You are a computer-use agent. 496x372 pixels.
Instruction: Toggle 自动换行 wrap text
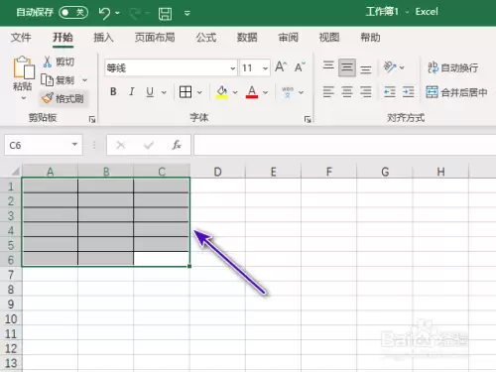click(453, 67)
